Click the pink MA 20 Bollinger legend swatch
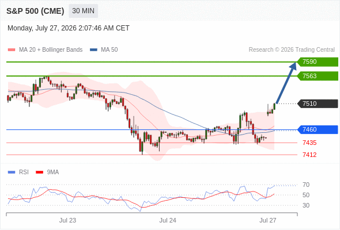 tap(12, 50)
